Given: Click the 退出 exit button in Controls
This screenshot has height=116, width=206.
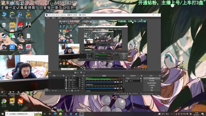Looking at the screenshot, I should (152, 90).
